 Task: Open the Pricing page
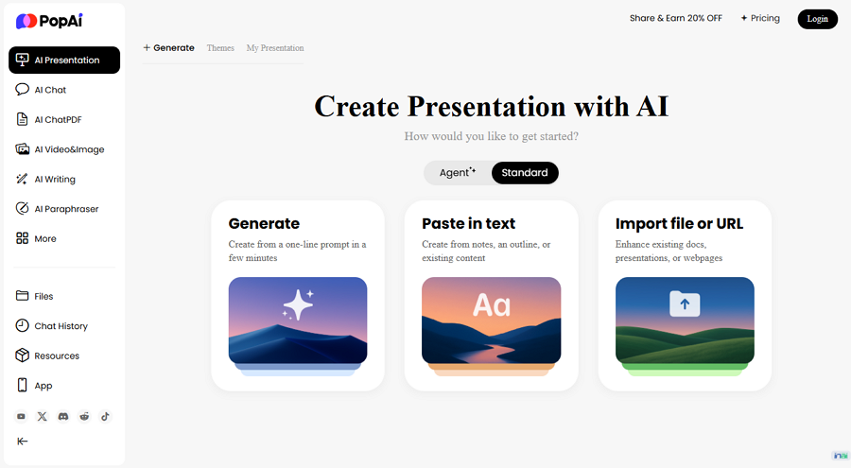760,19
